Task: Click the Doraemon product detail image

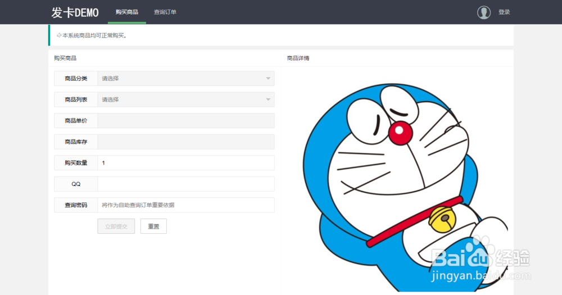Action: click(x=405, y=187)
